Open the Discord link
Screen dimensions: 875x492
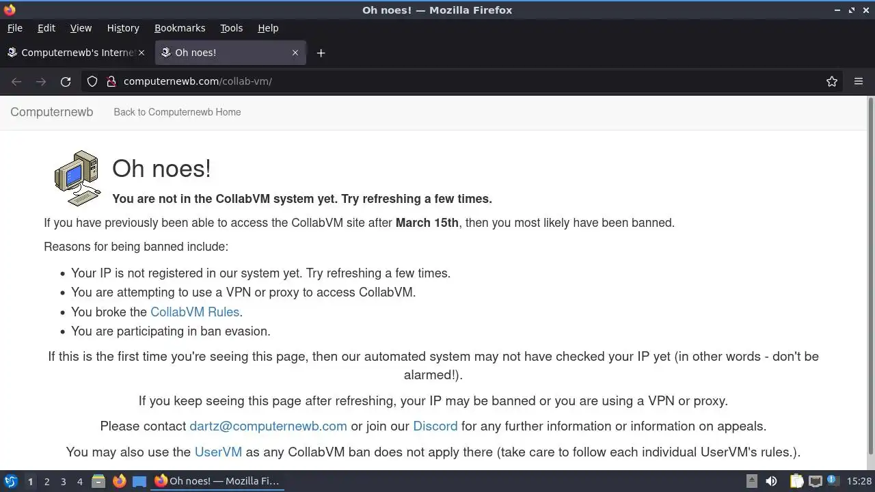coord(435,426)
